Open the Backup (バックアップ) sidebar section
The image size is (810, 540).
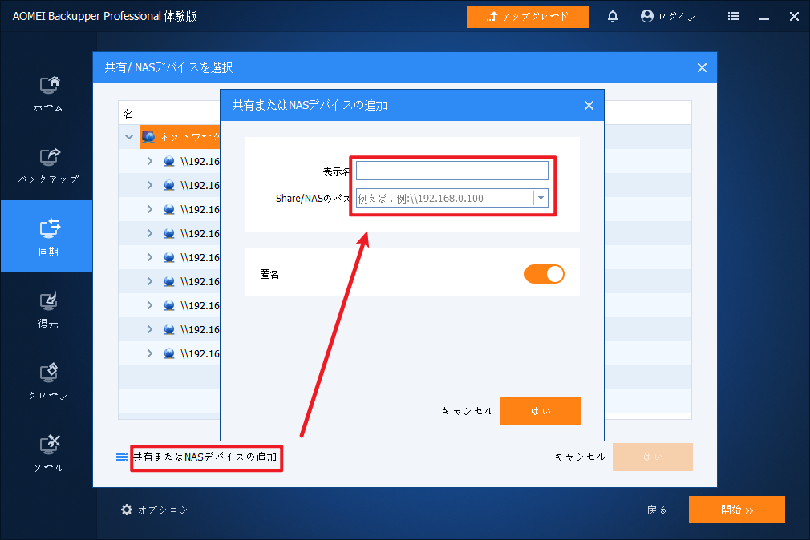click(x=49, y=166)
